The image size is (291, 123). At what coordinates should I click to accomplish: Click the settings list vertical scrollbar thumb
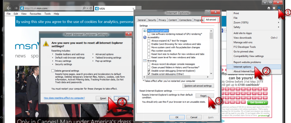click(211, 36)
